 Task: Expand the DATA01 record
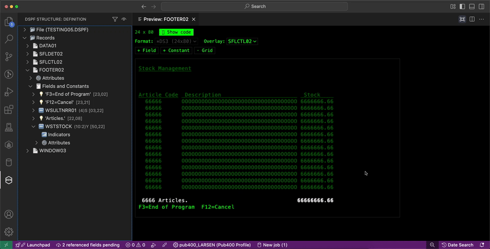(x=28, y=46)
